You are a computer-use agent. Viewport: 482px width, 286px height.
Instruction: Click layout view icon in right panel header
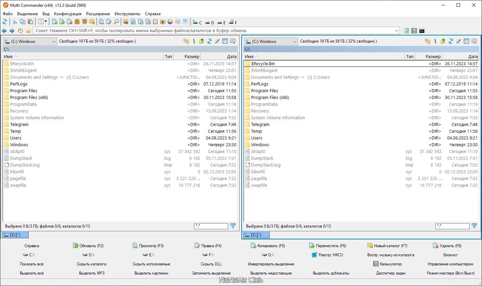point(466,41)
